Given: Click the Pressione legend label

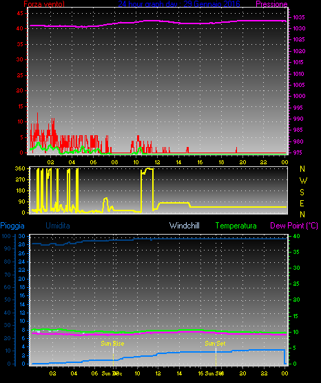Looking at the screenshot, I should tap(271, 3).
